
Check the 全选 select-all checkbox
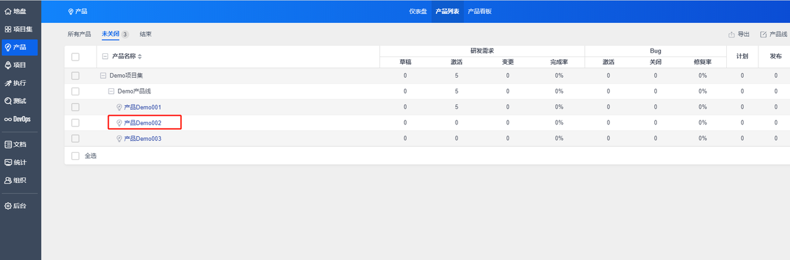[x=75, y=156]
